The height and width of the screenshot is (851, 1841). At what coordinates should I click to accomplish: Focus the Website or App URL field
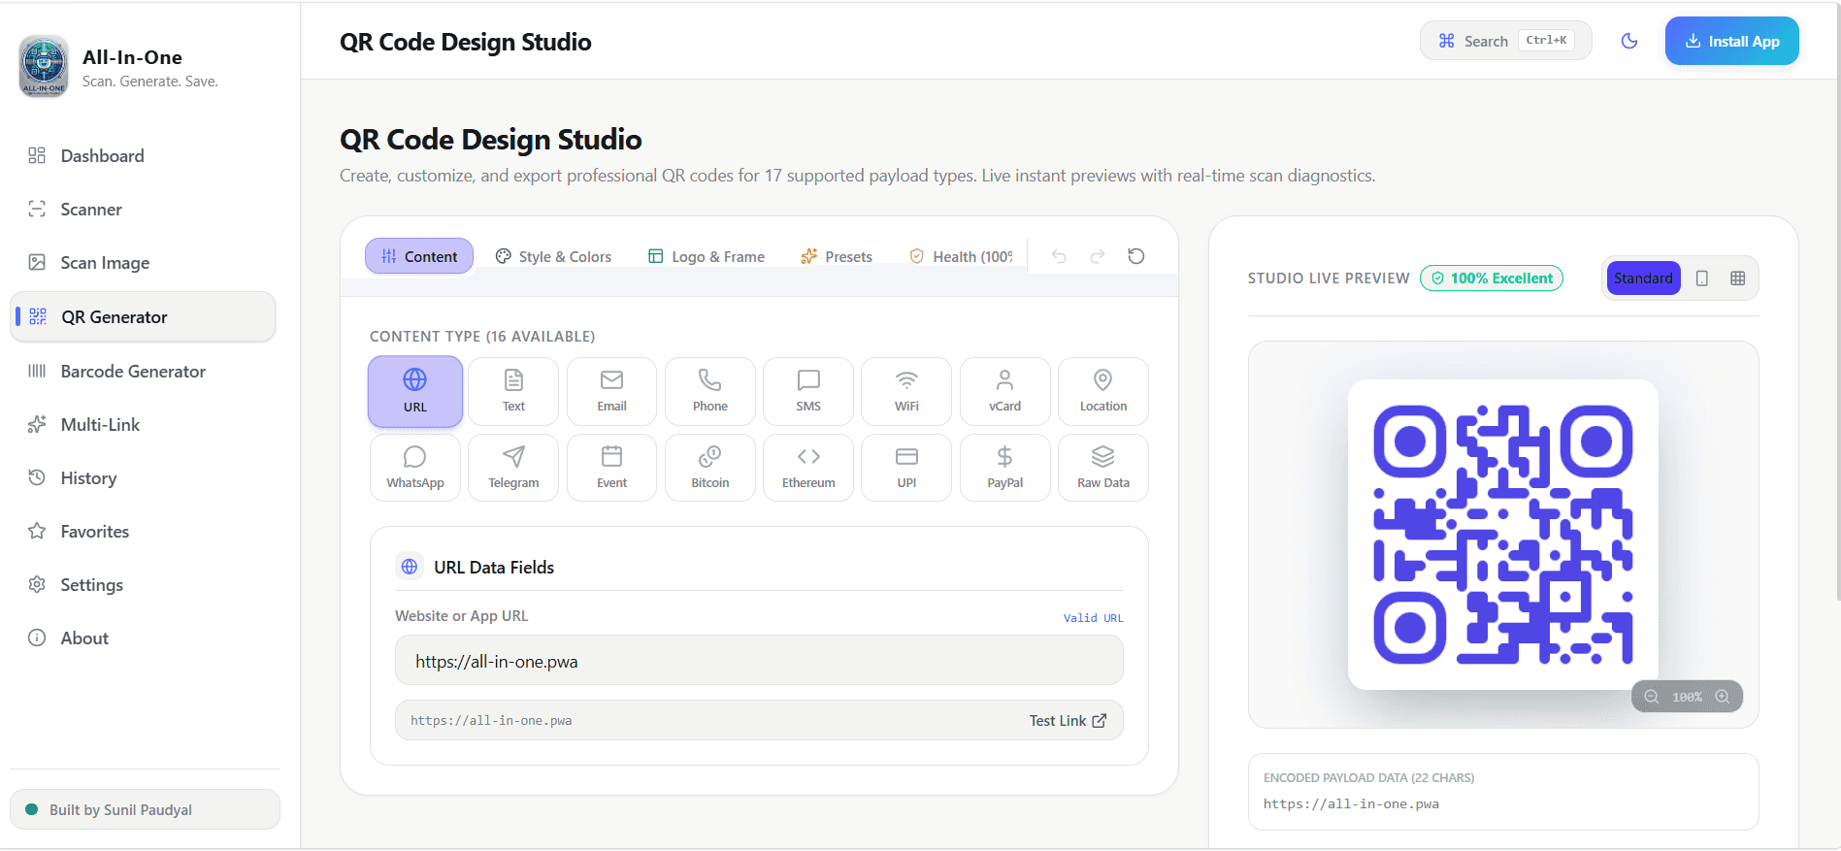759,661
